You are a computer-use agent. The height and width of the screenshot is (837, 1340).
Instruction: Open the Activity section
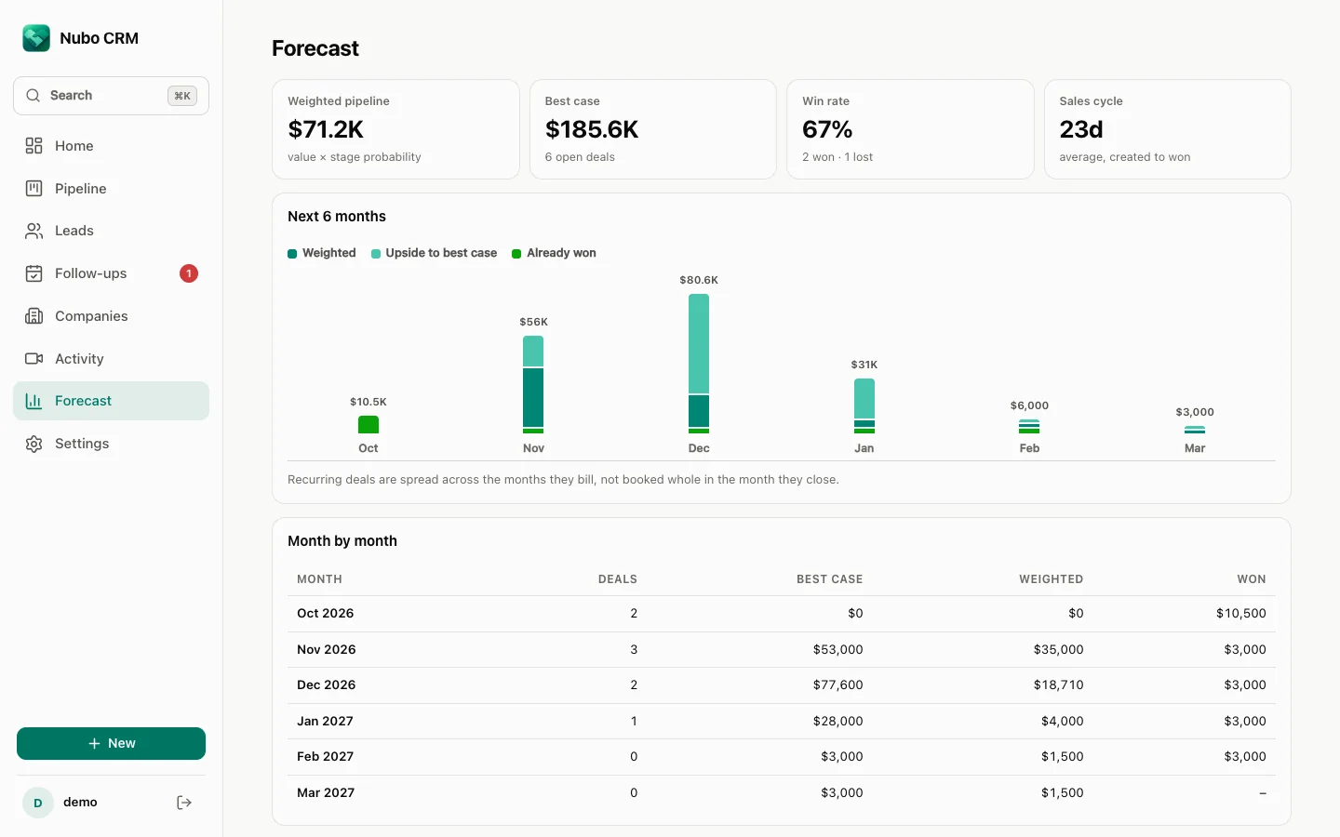111,359
